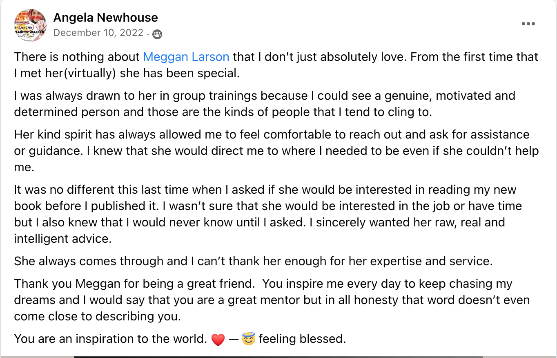
Task: Click the paragraph starting "There is nothing about"
Action: 276,65
